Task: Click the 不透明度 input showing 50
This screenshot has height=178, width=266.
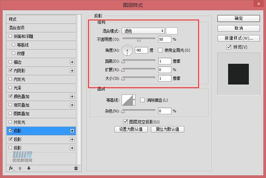Action: [164, 40]
